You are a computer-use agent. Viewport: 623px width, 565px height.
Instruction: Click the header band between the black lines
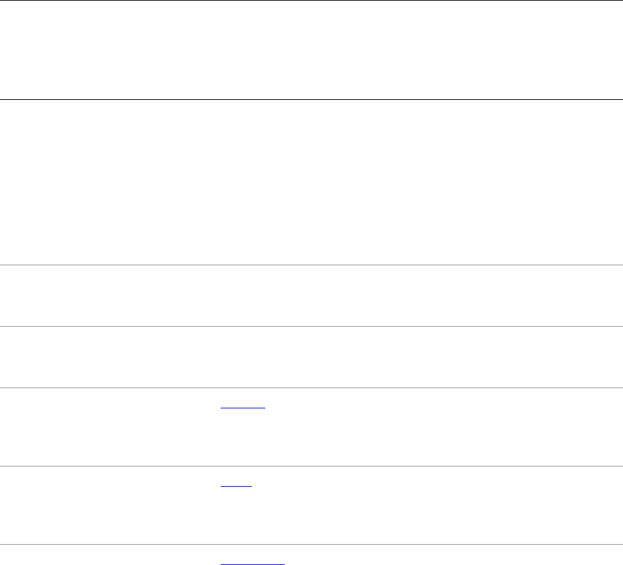coord(312,50)
